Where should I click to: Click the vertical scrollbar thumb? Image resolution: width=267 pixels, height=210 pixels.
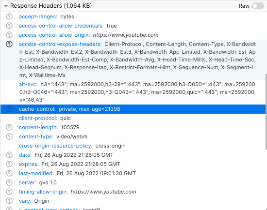[x=266, y=112]
